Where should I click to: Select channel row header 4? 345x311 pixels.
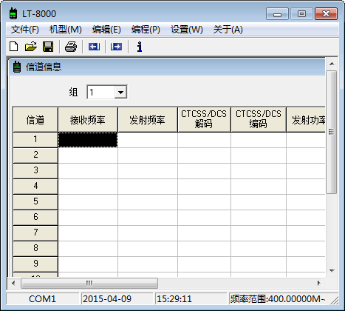(35, 187)
